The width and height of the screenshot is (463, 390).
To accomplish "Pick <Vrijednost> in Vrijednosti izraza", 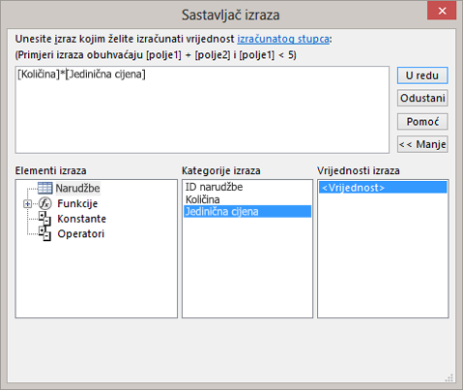I will 383,188.
